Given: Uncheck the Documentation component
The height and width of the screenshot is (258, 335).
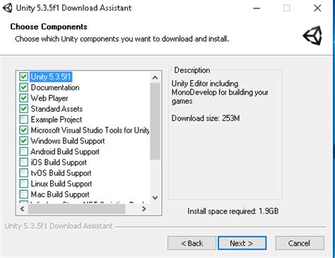Looking at the screenshot, I should (23, 88).
